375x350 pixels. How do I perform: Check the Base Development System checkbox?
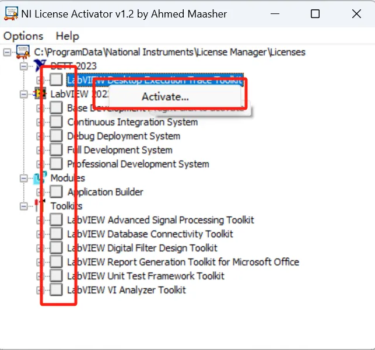(x=56, y=108)
